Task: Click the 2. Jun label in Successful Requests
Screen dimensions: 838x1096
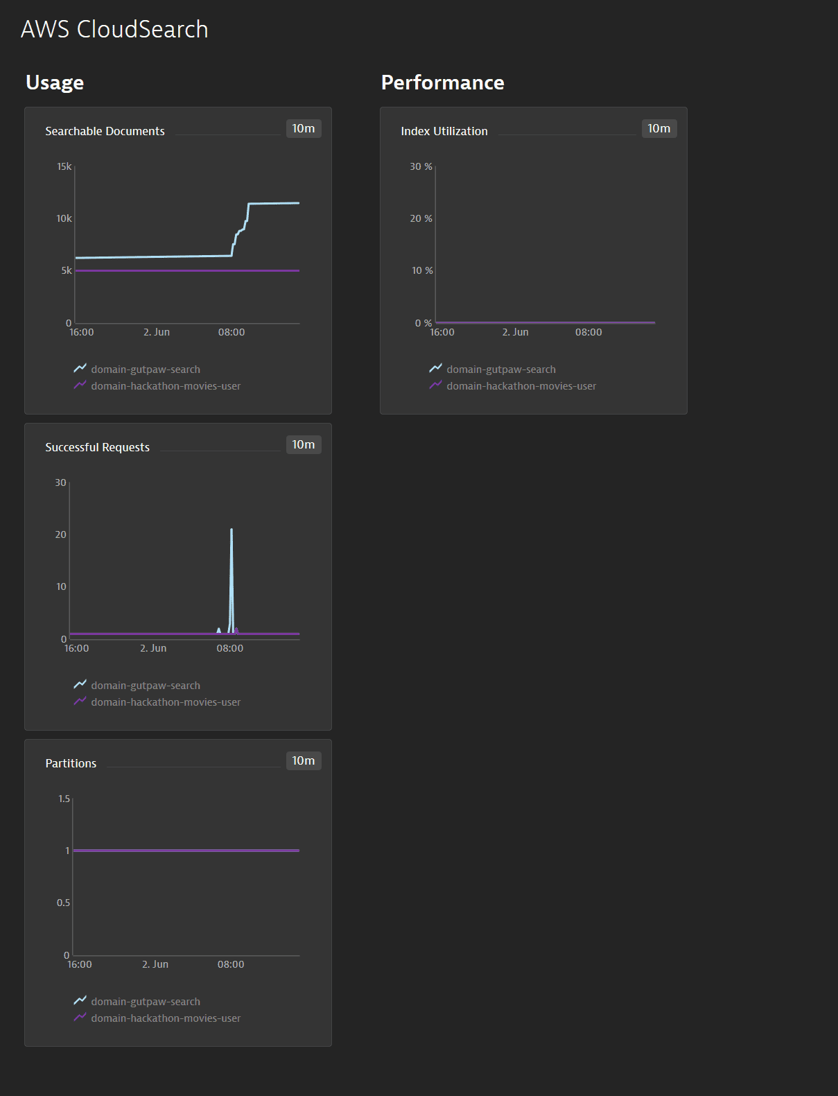Action: 153,648
